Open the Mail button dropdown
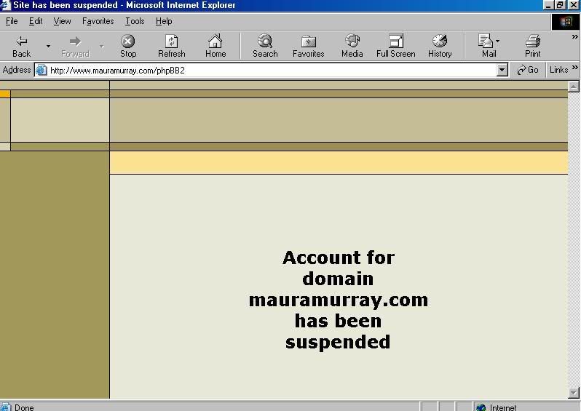This screenshot has width=581, height=411. tap(498, 41)
